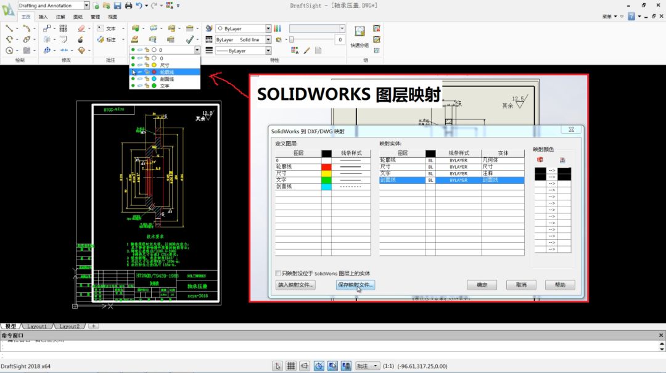
Task: Click the DraftSight application logo button
Action: (7, 9)
